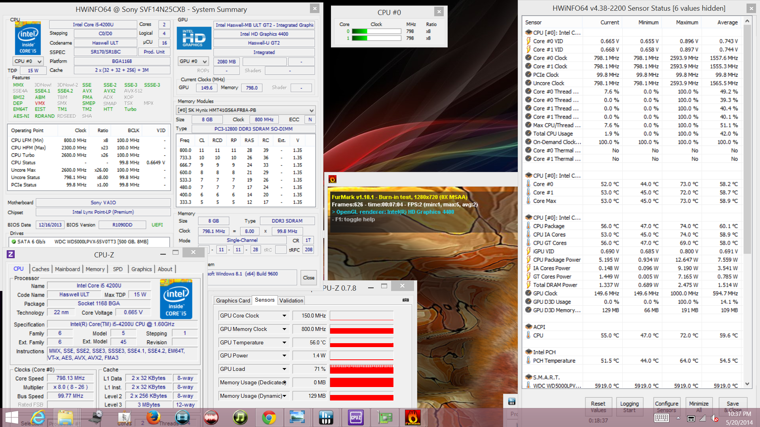This screenshot has width=760, height=427.
Task: Click the sensor list vertical scrollbar
Action: tap(747, 138)
